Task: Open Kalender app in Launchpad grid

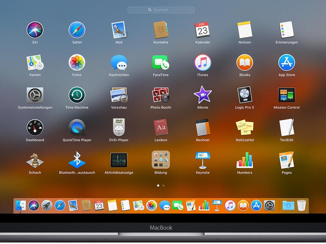Action: click(203, 30)
